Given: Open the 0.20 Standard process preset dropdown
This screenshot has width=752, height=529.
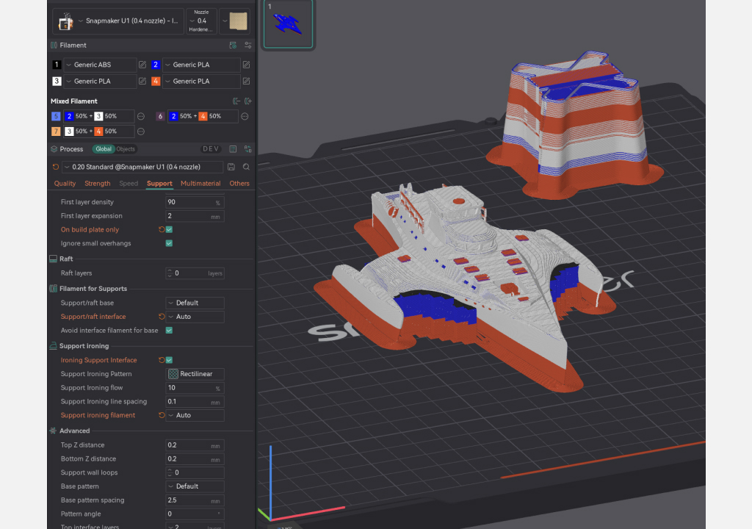Looking at the screenshot, I should 142,167.
